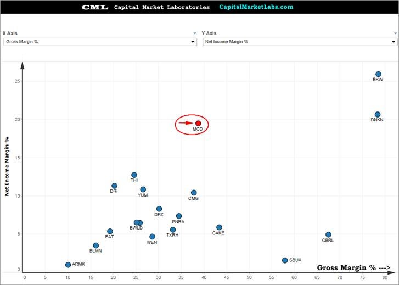The height and width of the screenshot is (285, 399).
Task: Open the Net Income Margin % Y Axis dropdown
Action: click(300, 42)
